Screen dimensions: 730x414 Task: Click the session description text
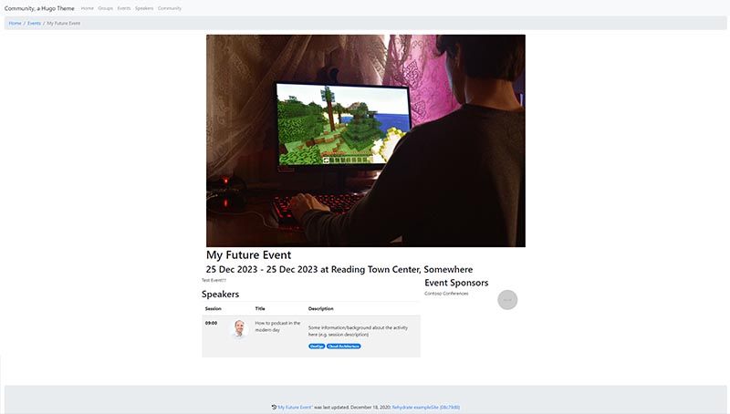pyautogui.click(x=358, y=331)
